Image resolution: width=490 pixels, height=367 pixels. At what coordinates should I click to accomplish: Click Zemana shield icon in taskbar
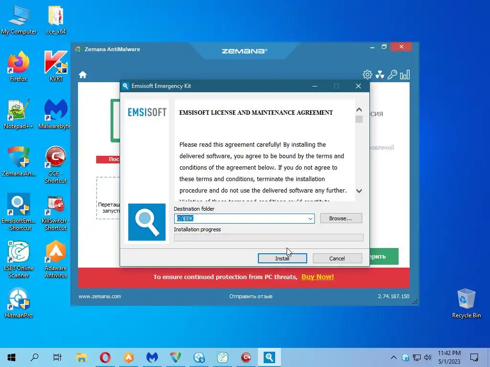click(175, 357)
